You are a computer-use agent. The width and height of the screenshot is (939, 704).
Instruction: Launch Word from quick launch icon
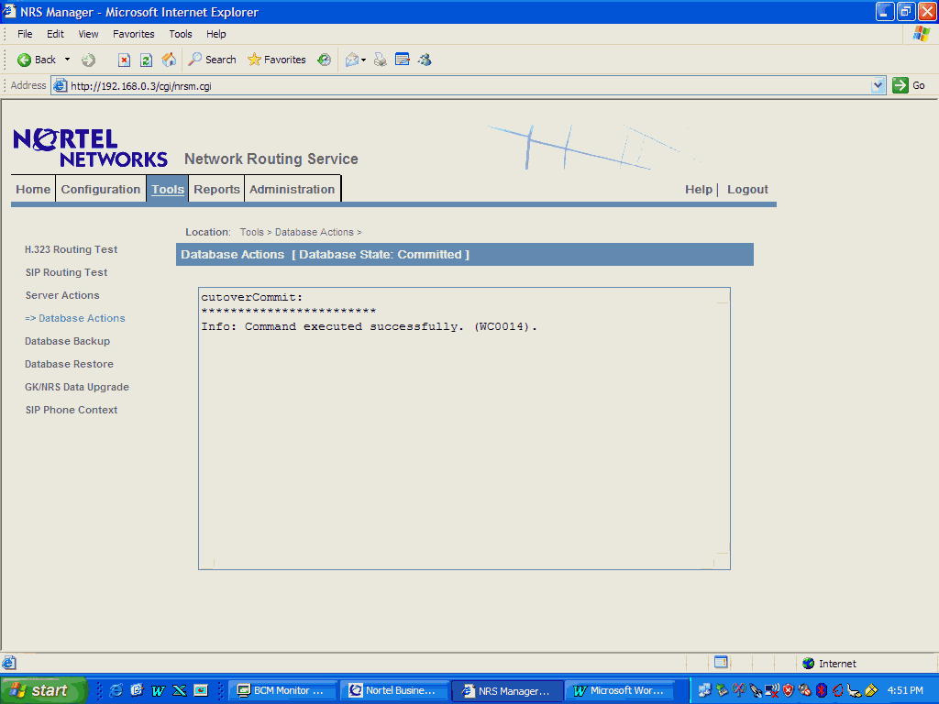coord(158,690)
